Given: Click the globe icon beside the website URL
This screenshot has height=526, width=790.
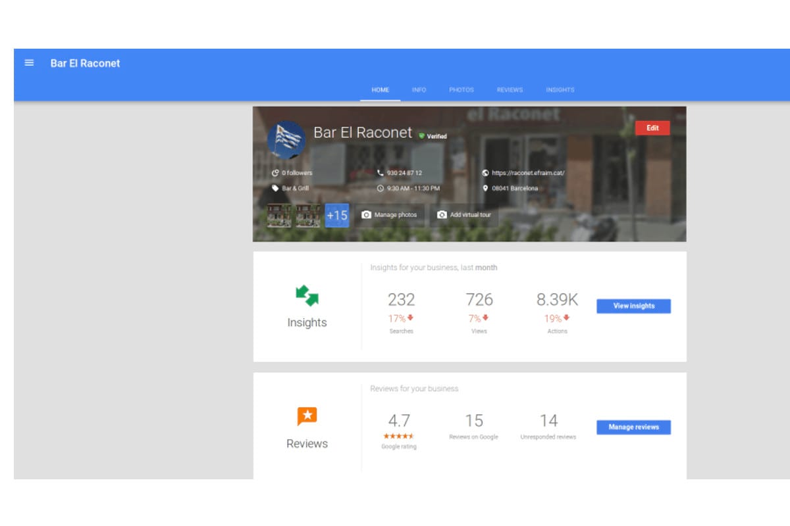Looking at the screenshot, I should point(486,173).
